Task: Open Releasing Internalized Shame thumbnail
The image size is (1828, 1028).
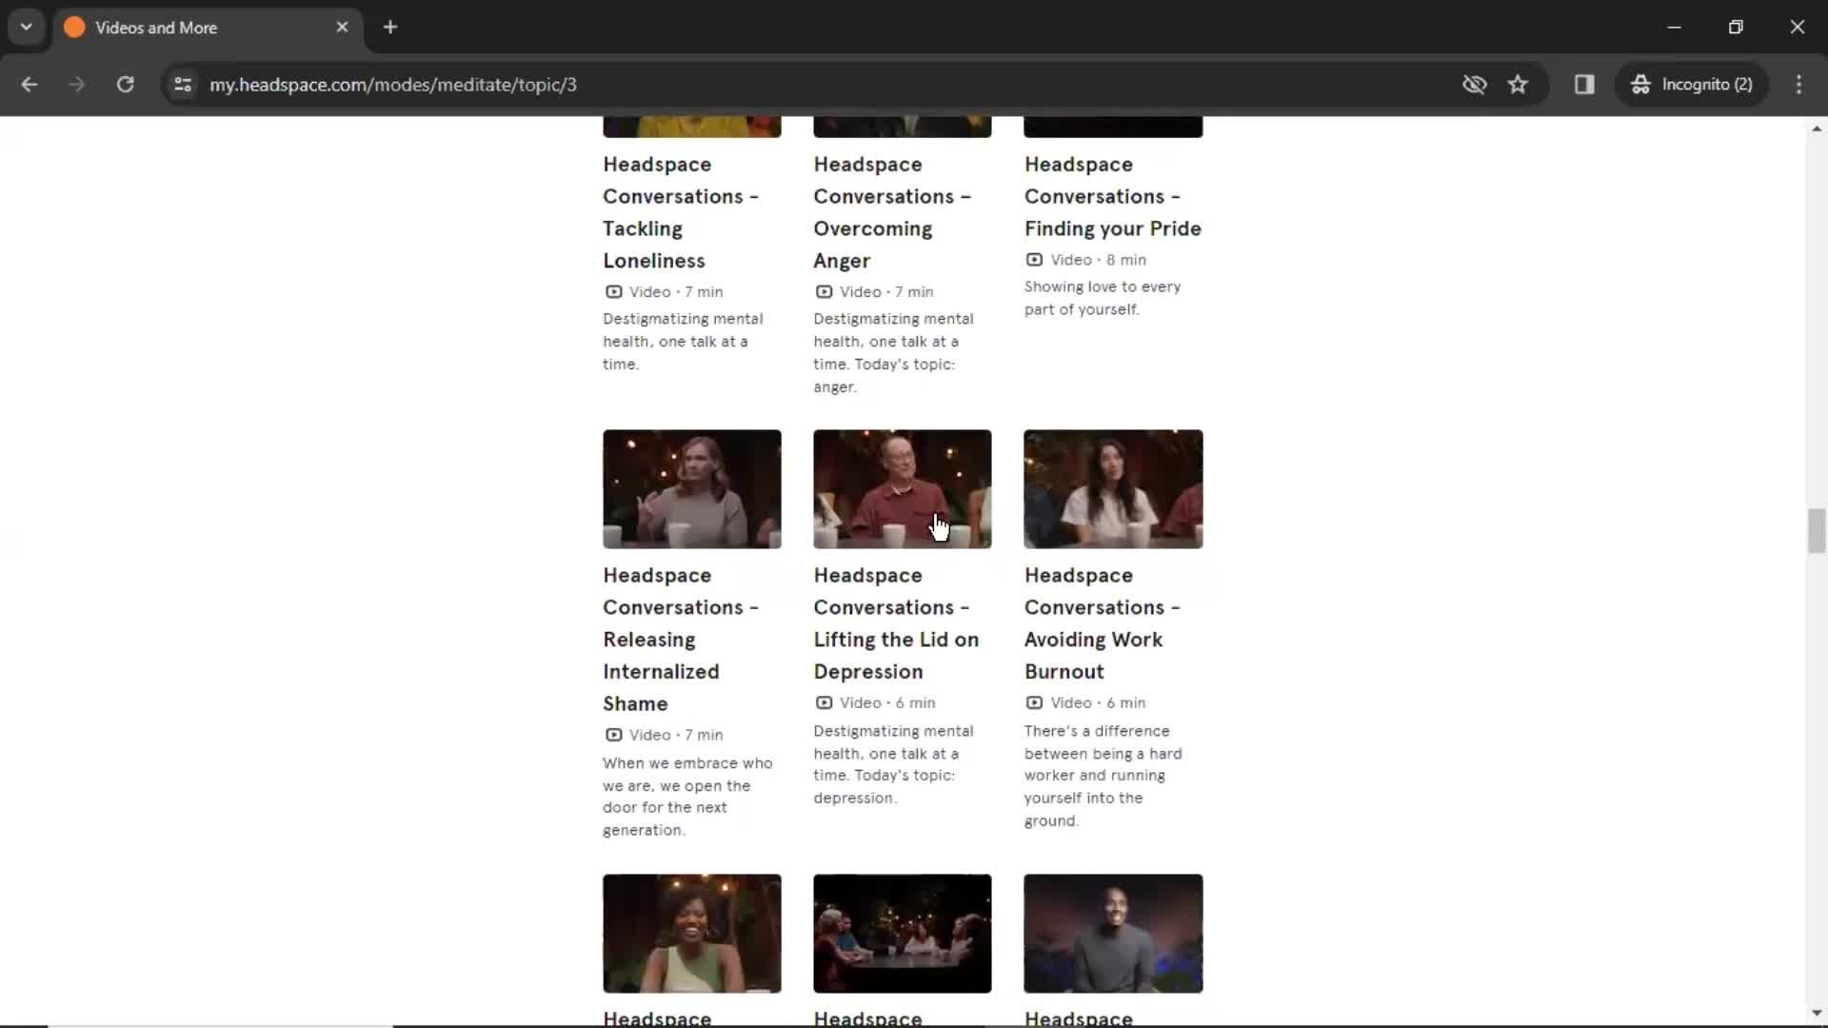Action: pyautogui.click(x=692, y=489)
